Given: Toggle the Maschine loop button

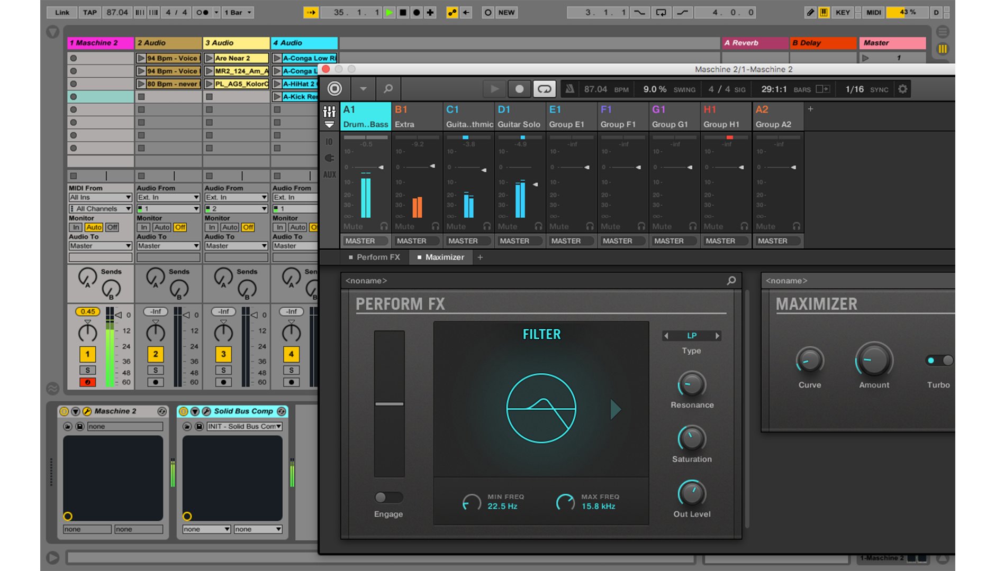Looking at the screenshot, I should click(544, 89).
